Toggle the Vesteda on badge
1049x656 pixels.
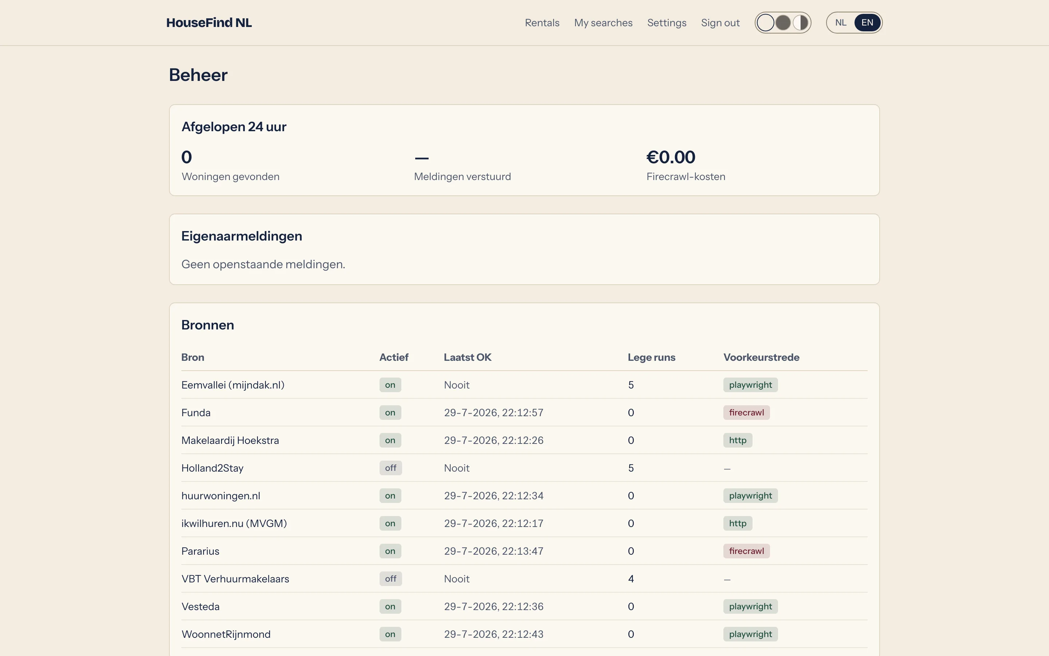tap(390, 606)
